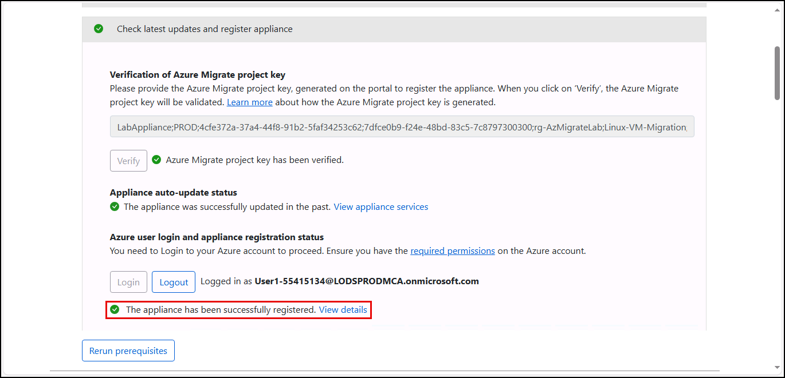Click 'Azure user login and appliance registration status' heading

(217, 237)
